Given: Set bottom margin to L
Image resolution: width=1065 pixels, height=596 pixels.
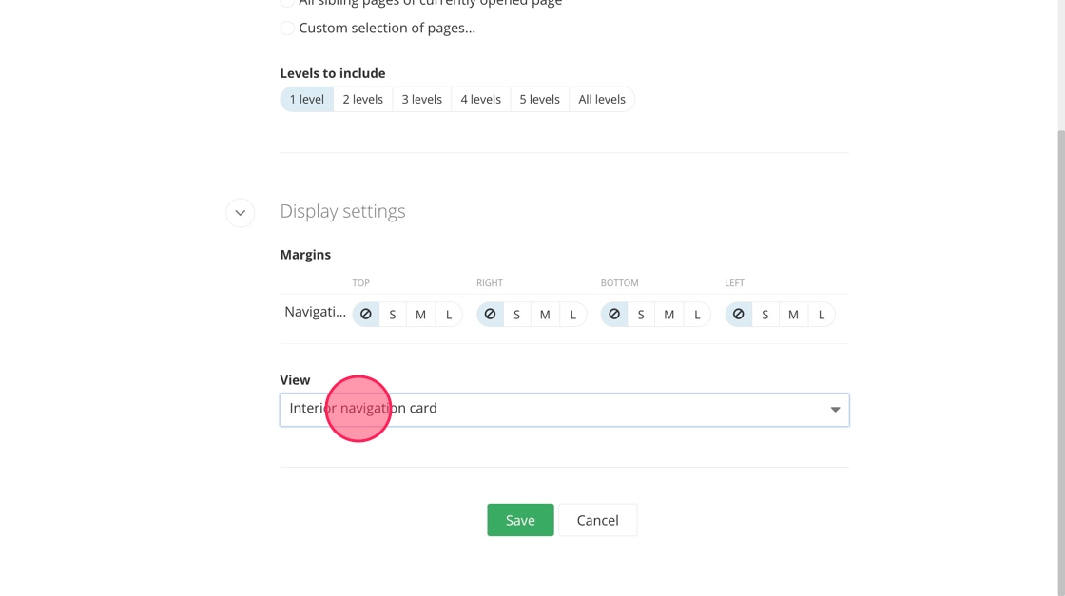Looking at the screenshot, I should [x=697, y=315].
